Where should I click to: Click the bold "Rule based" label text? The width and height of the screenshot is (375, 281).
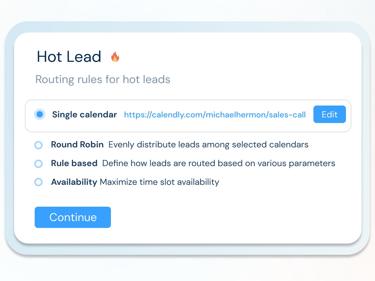(74, 163)
